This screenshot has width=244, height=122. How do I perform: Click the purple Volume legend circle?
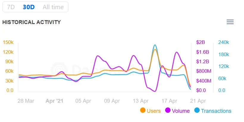(x=168, y=111)
